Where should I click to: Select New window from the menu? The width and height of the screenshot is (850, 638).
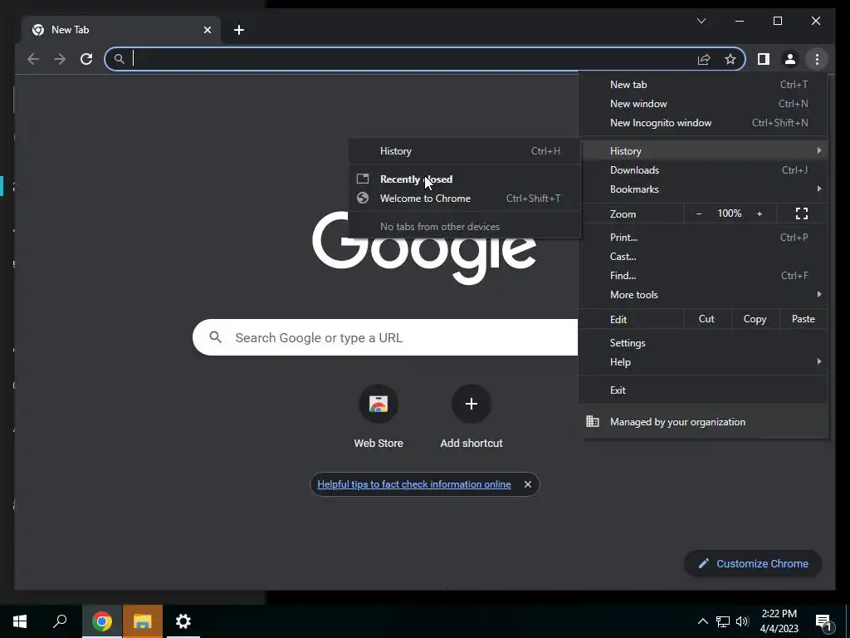point(703,104)
